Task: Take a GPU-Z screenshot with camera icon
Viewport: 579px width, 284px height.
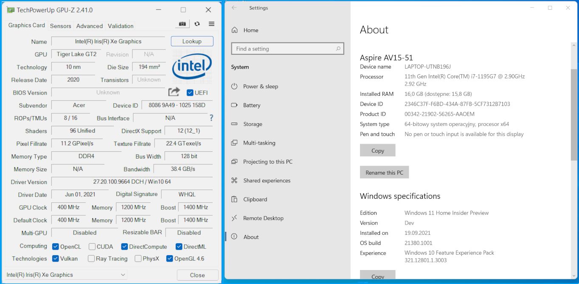Action: coord(182,24)
